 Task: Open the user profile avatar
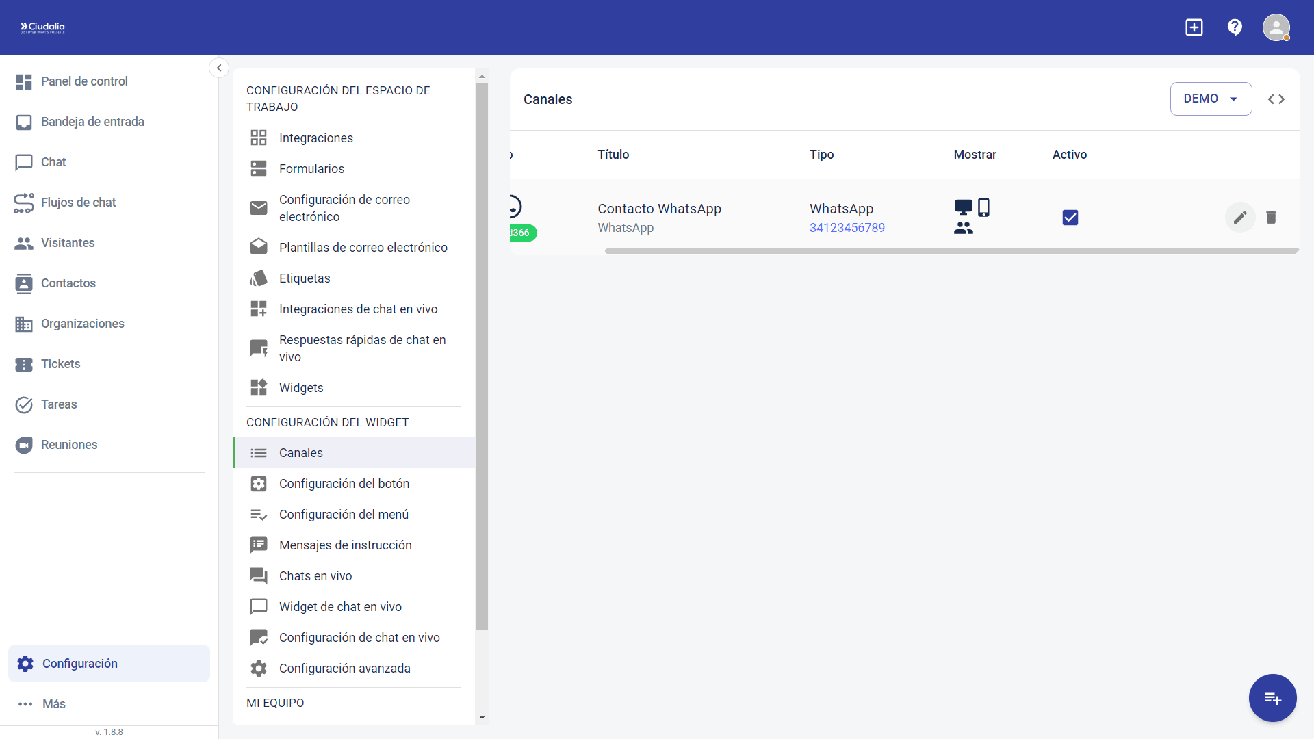(x=1276, y=27)
